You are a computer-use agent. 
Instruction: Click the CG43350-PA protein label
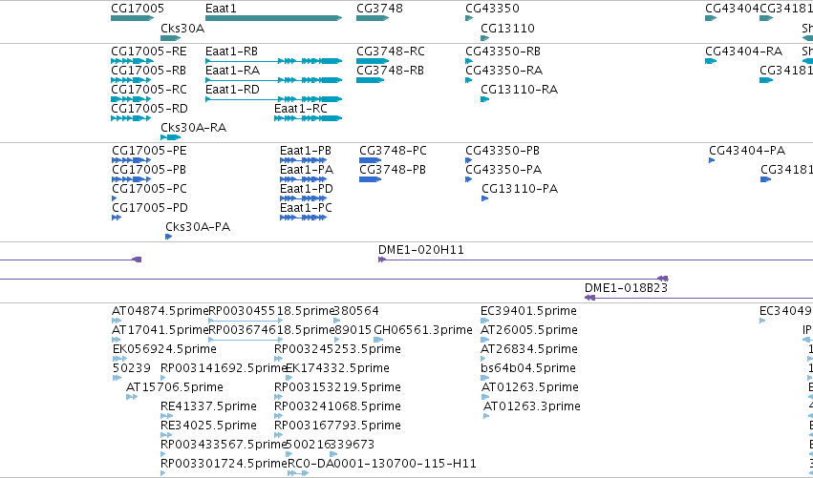503,170
